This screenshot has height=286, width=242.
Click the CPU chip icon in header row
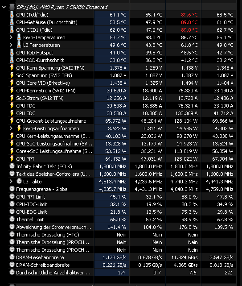pos(12,7)
